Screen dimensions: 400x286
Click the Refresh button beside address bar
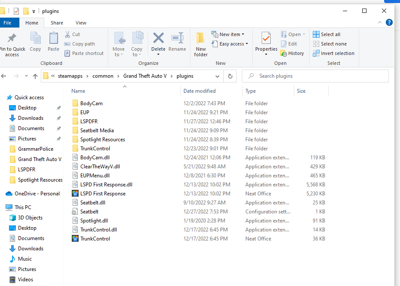click(x=230, y=76)
